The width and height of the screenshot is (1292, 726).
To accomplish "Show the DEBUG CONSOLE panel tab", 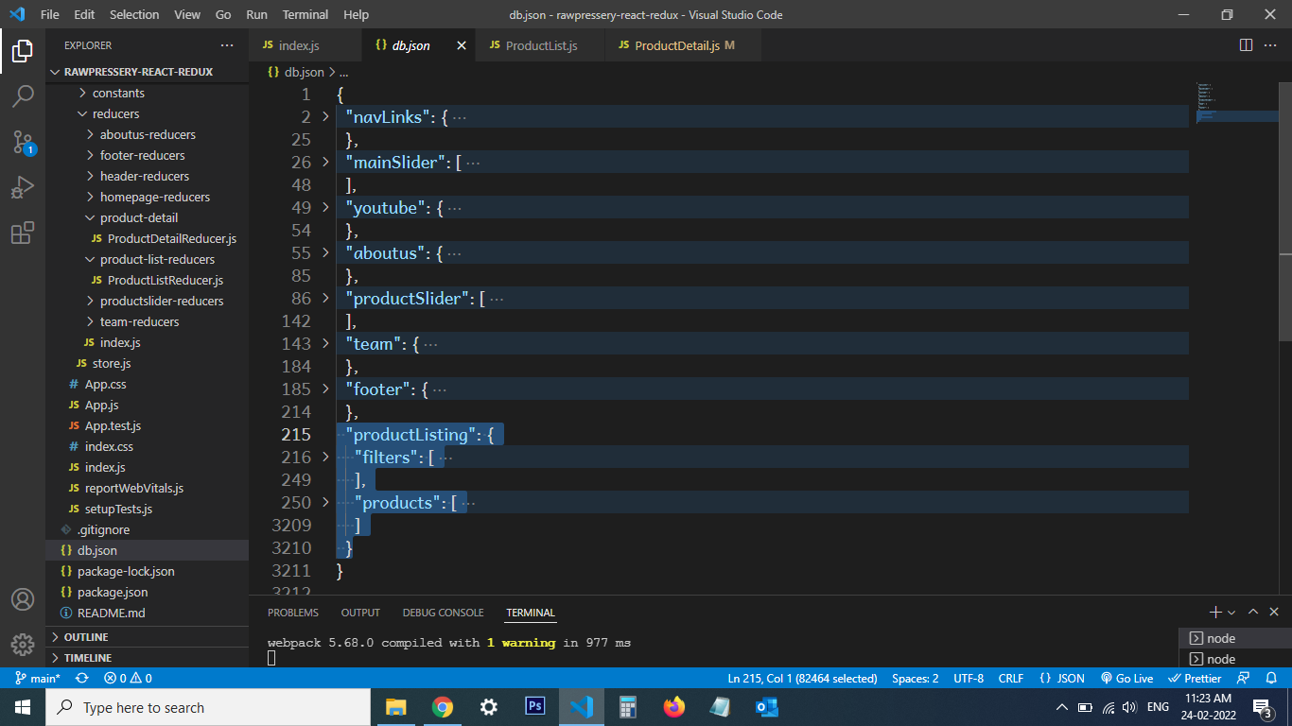I will click(443, 613).
